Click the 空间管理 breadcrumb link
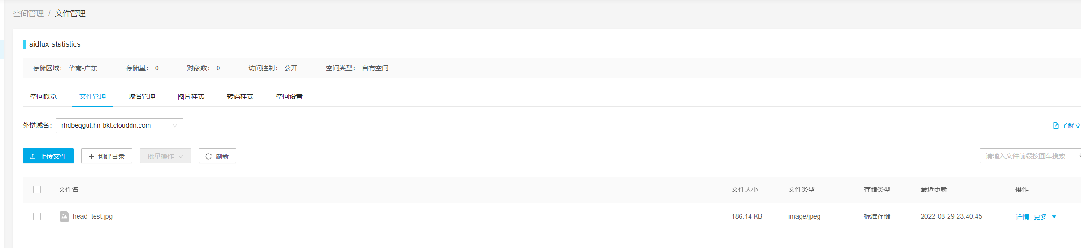Screen dimensions: 1081x248 pyautogui.click(x=28, y=13)
